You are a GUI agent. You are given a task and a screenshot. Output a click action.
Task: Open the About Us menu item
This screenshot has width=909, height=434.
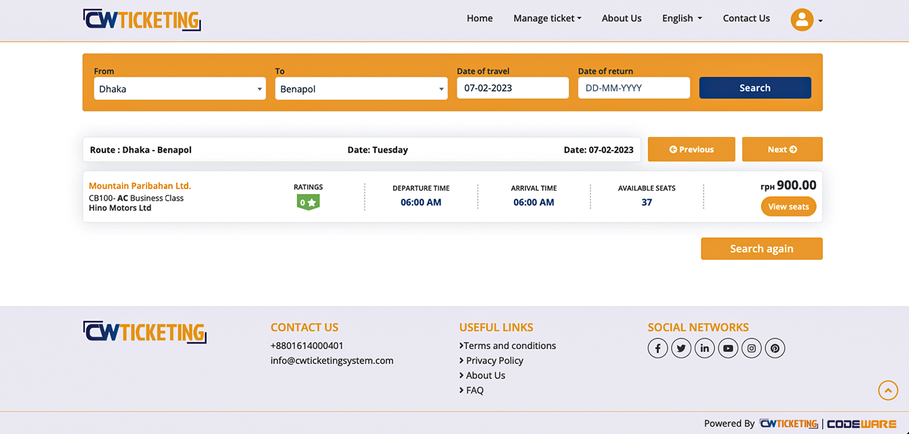click(622, 18)
